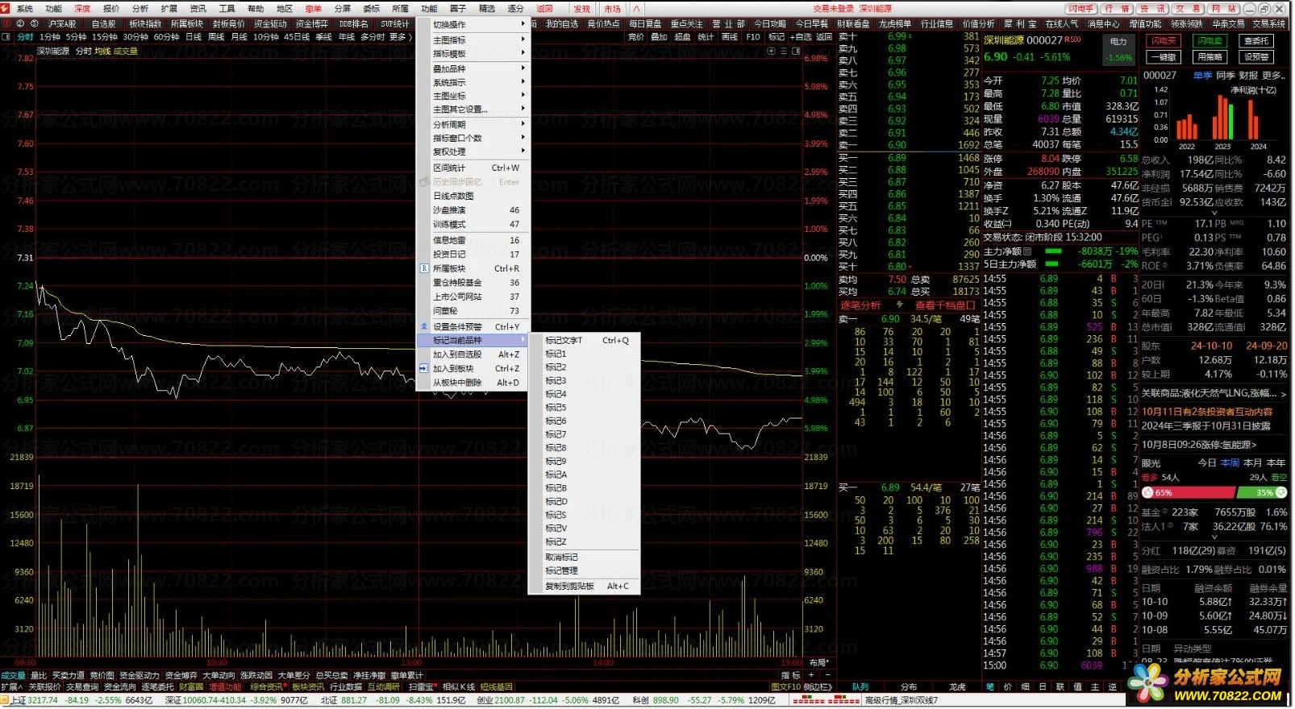This screenshot has width=1295, height=709.
Task: Choose 区间统计 from the context menu
Action: click(x=473, y=168)
